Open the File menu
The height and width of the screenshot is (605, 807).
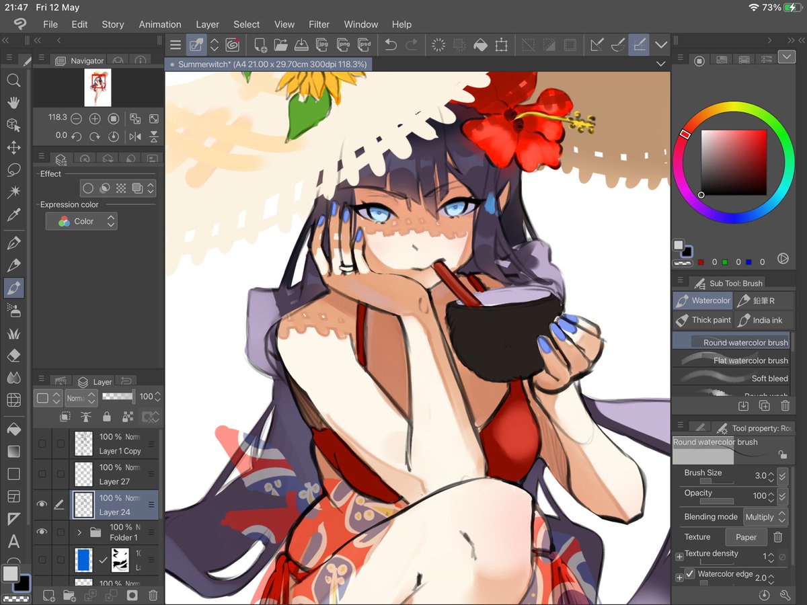point(50,24)
